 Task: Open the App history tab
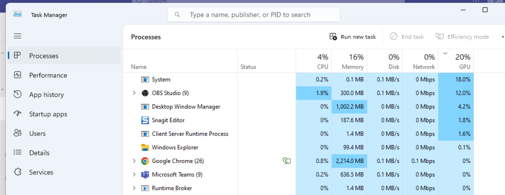pyautogui.click(x=64, y=94)
